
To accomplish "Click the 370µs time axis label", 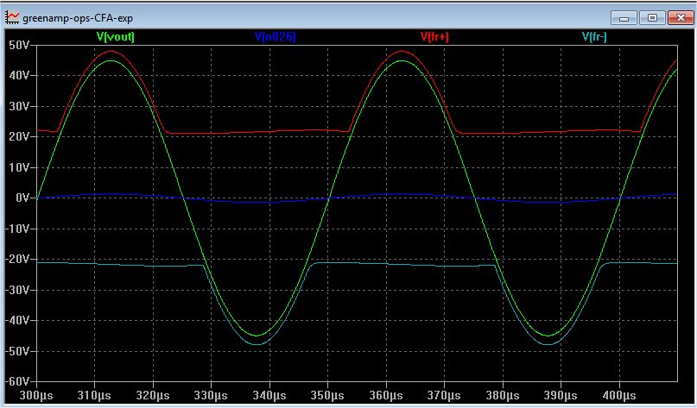I will coord(444,395).
